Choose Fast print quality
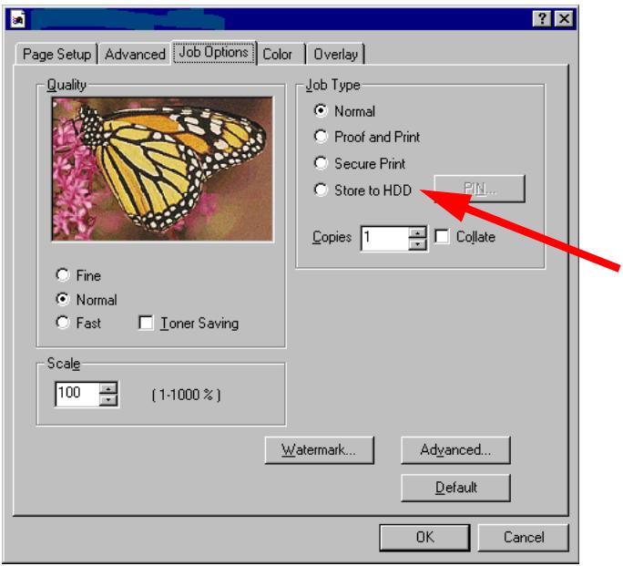This screenshot has width=623, height=566. [63, 323]
